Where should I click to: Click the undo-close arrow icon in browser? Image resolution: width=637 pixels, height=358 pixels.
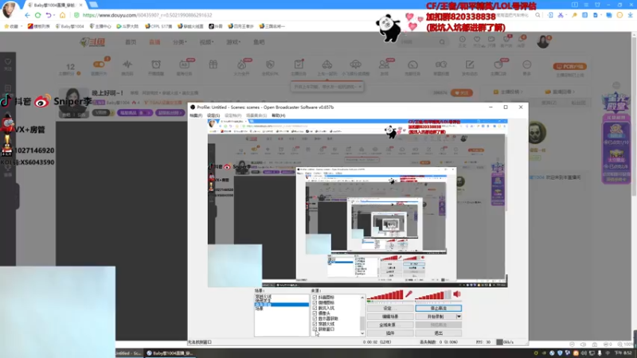tap(49, 15)
